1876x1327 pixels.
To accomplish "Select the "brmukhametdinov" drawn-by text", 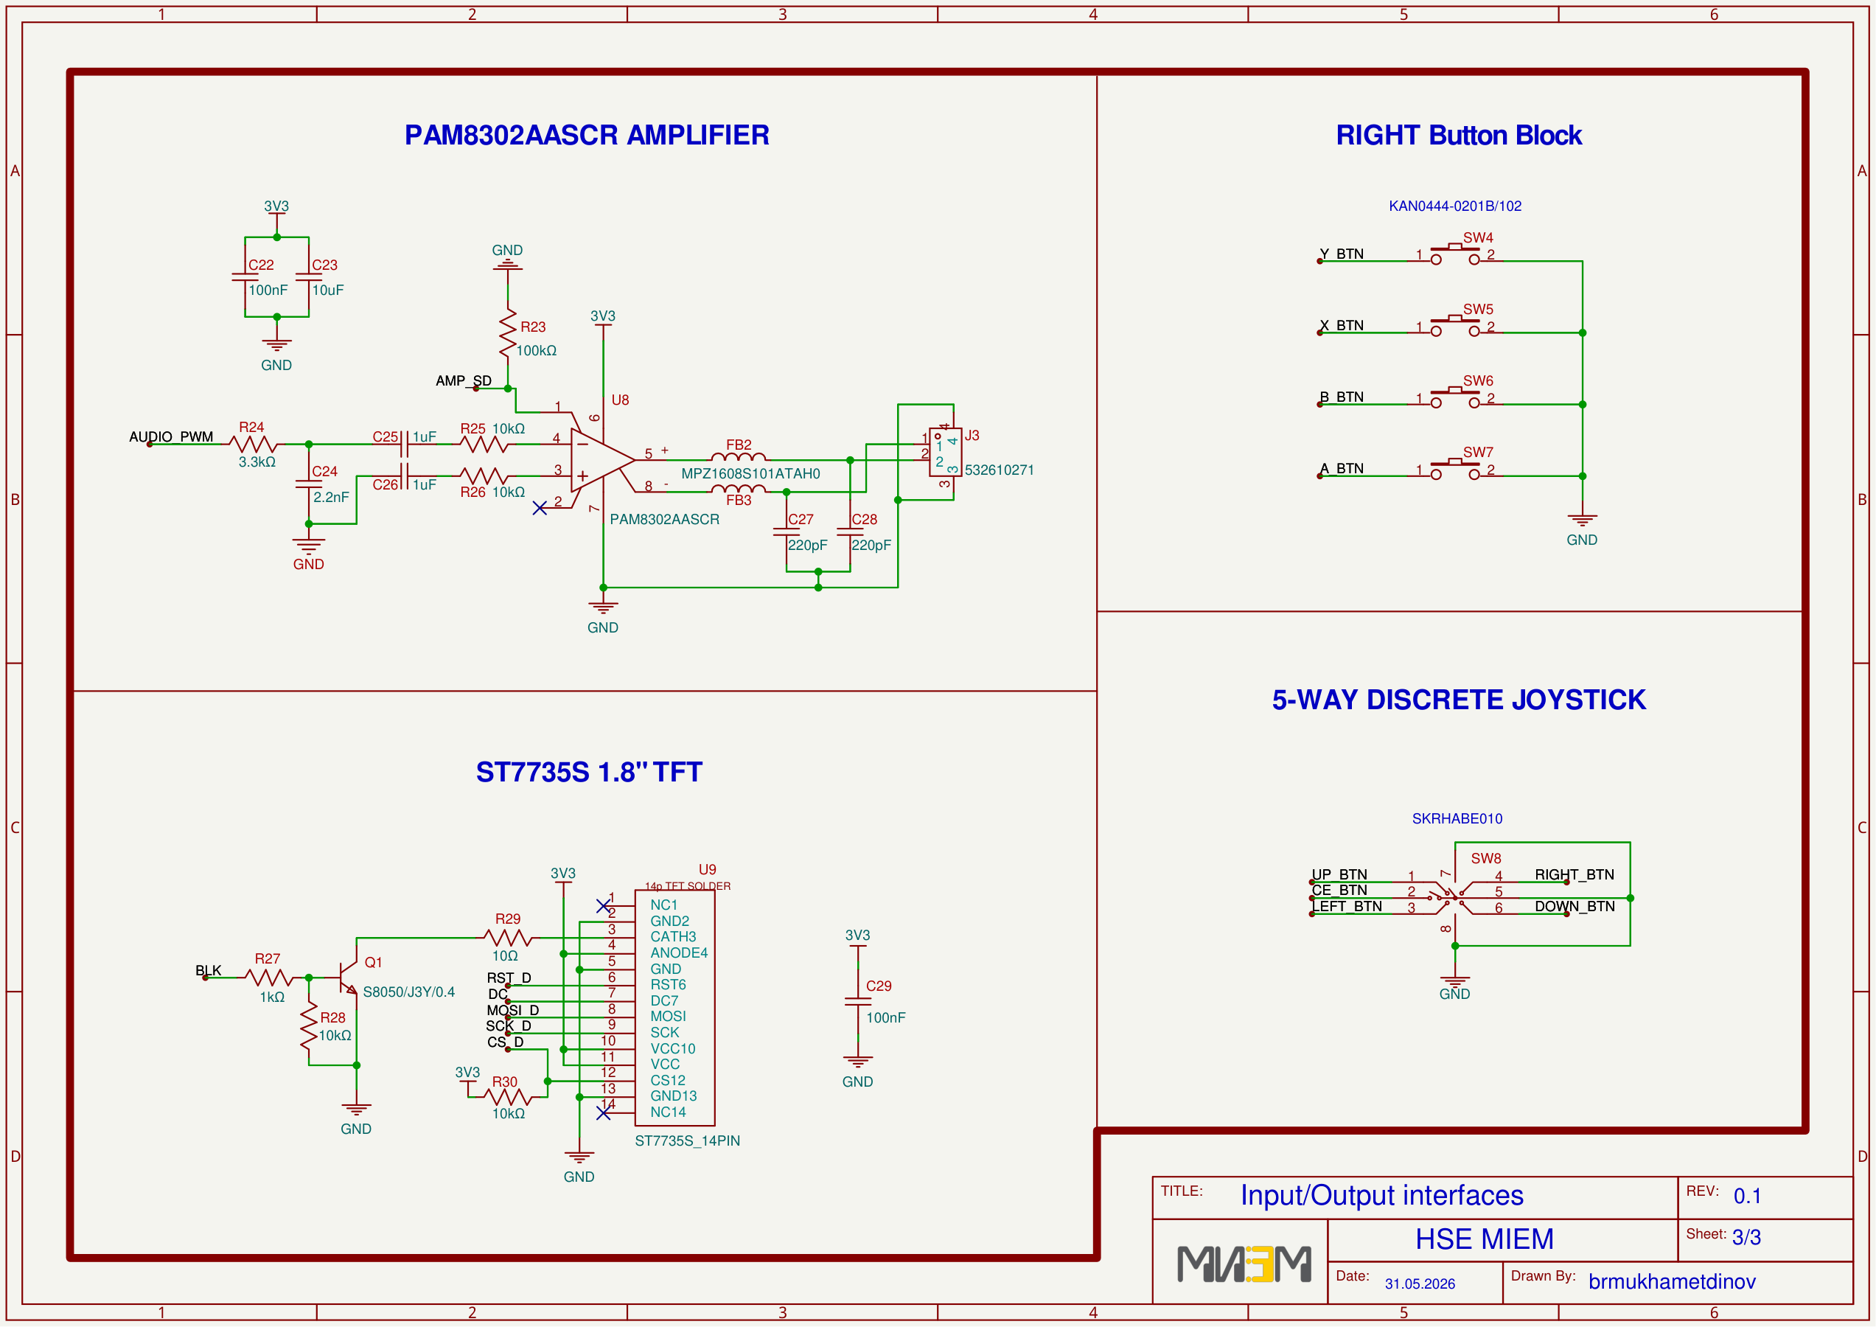I will tap(1672, 1282).
